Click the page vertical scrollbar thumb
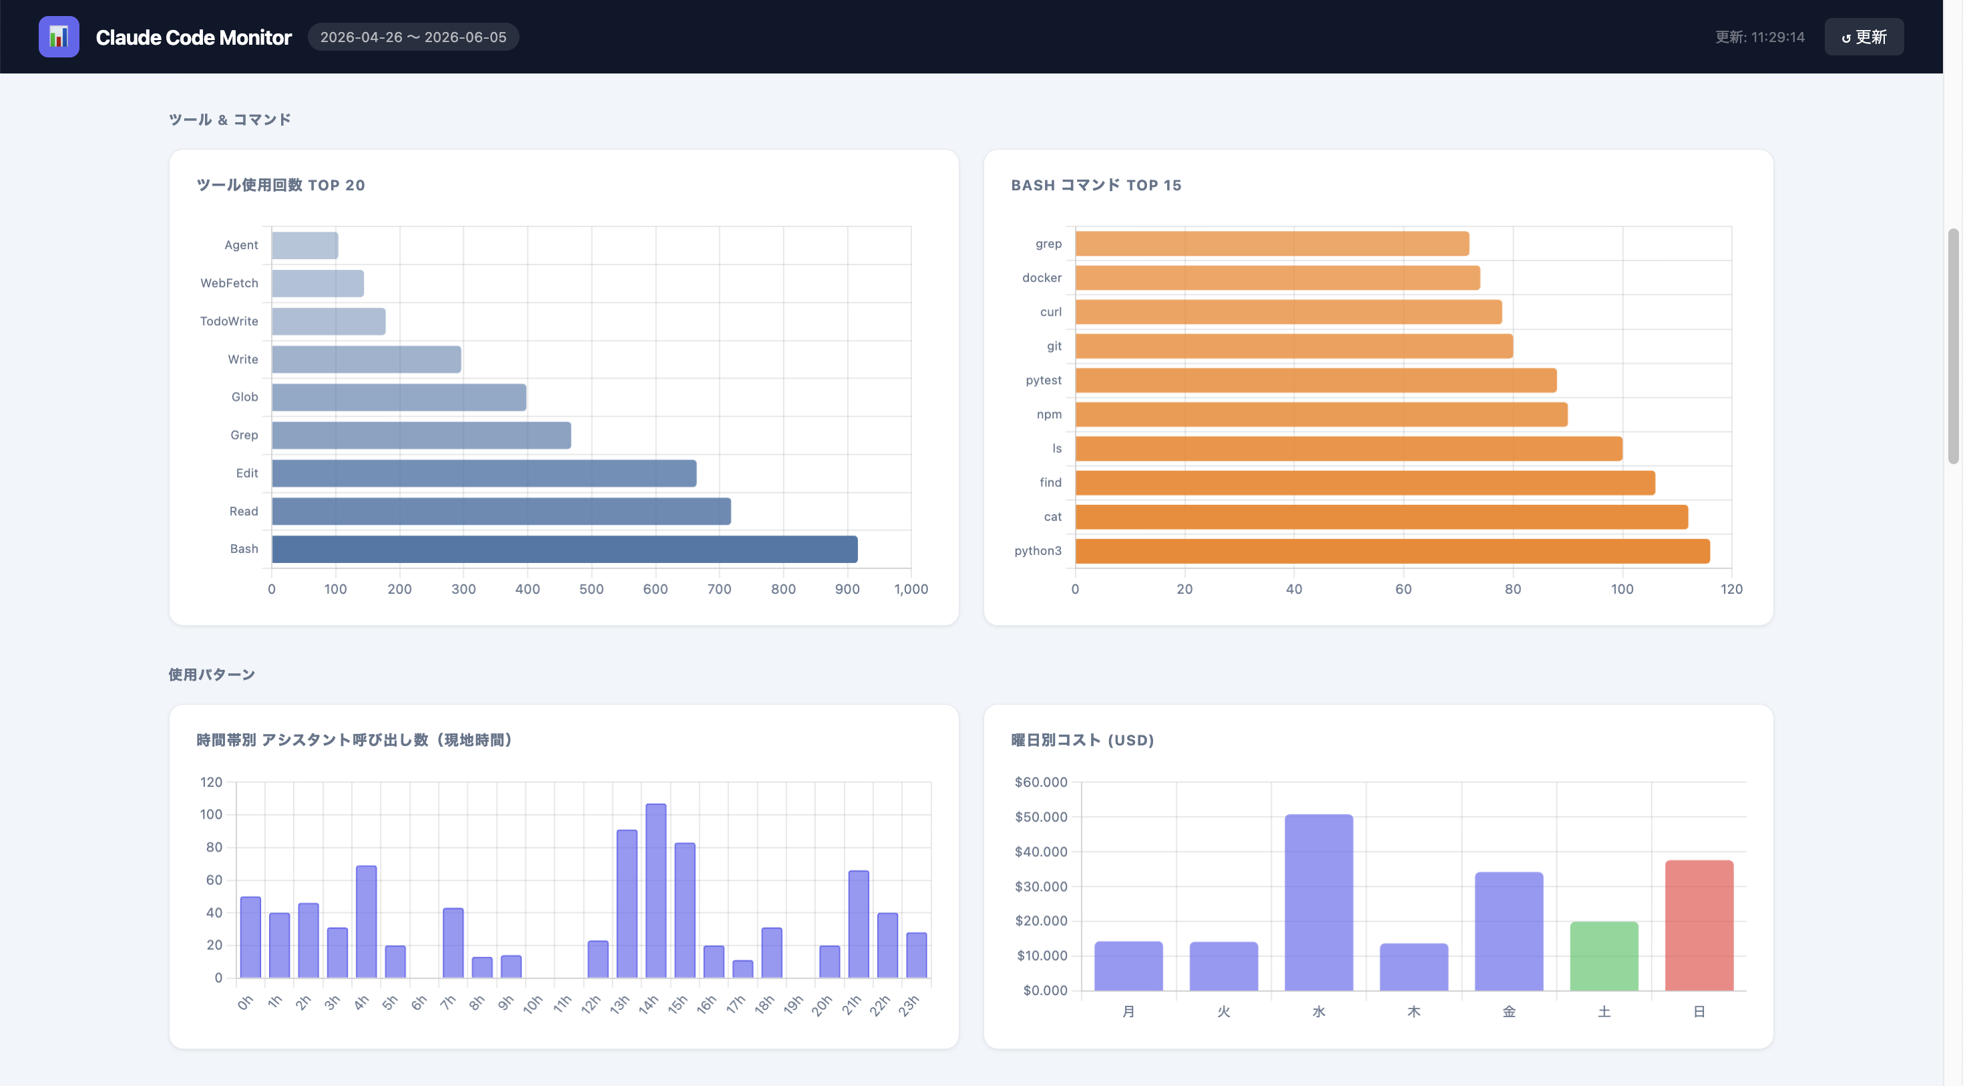 click(x=1953, y=346)
